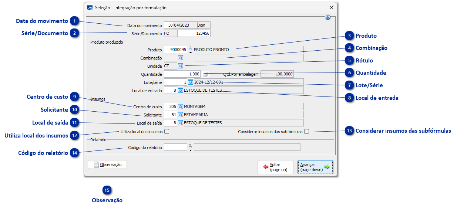Open the calculator icon beside Quantidade

pyautogui.click(x=206, y=74)
